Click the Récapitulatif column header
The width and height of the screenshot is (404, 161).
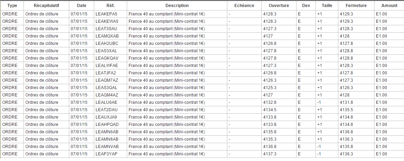point(46,6)
